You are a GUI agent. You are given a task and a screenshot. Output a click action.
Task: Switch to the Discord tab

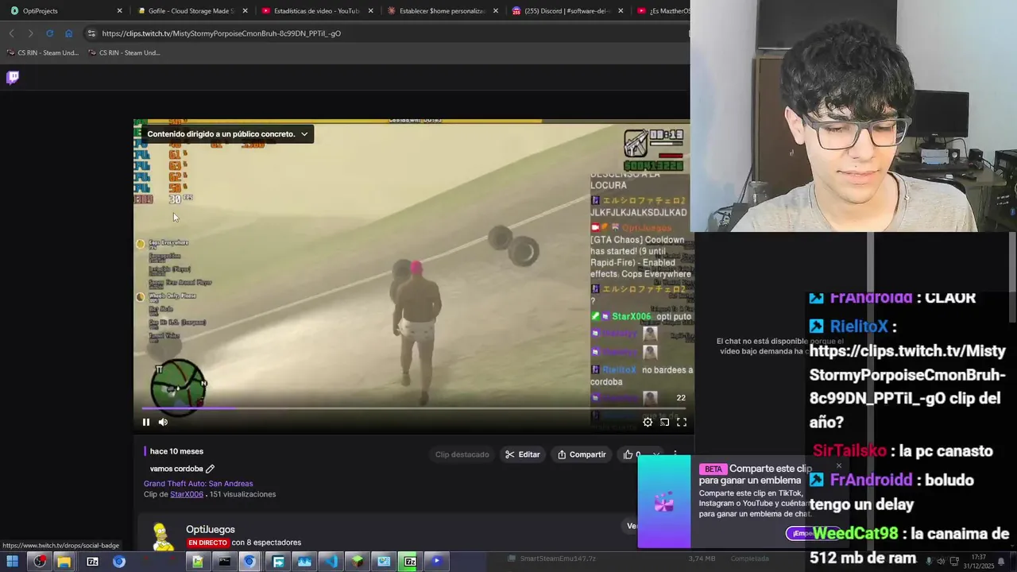point(567,11)
